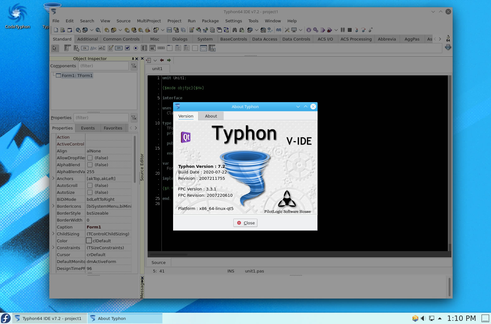Click the Run (purple play) icon
This screenshot has height=324, width=491.
click(323, 30)
